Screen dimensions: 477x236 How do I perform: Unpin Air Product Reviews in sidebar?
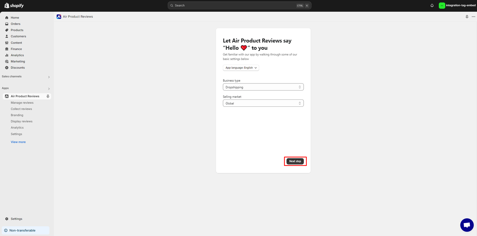pos(48,96)
